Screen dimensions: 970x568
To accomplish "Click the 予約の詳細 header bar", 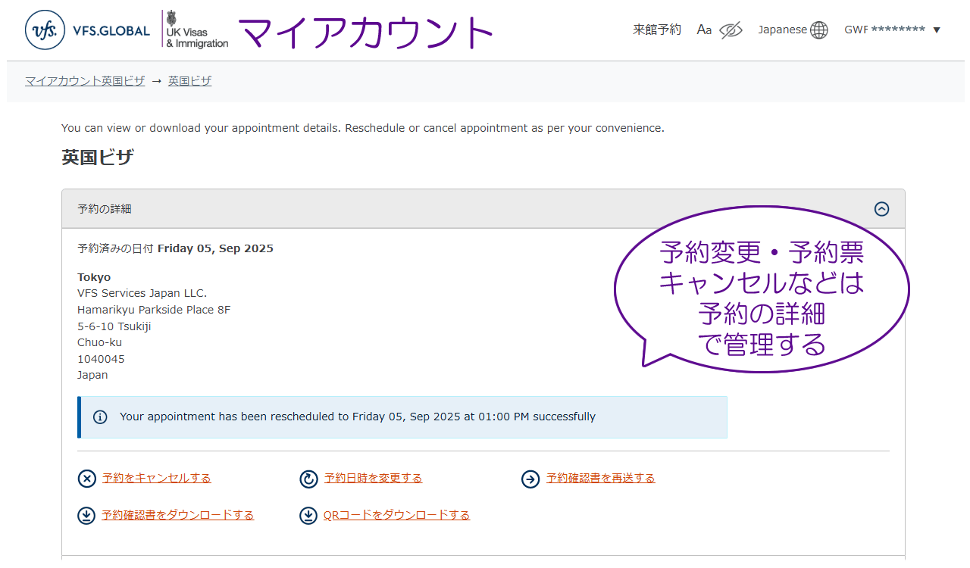I will (x=455, y=209).
